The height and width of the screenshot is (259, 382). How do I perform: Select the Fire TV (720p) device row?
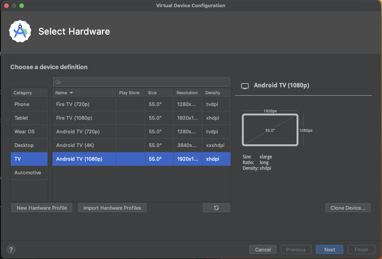pos(73,104)
